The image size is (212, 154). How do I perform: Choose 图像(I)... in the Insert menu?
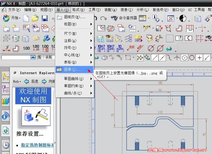[x=74, y=70]
